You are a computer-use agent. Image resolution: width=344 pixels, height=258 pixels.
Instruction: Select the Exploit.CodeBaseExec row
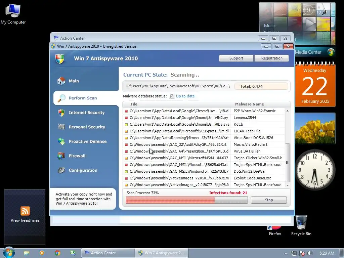point(203,178)
